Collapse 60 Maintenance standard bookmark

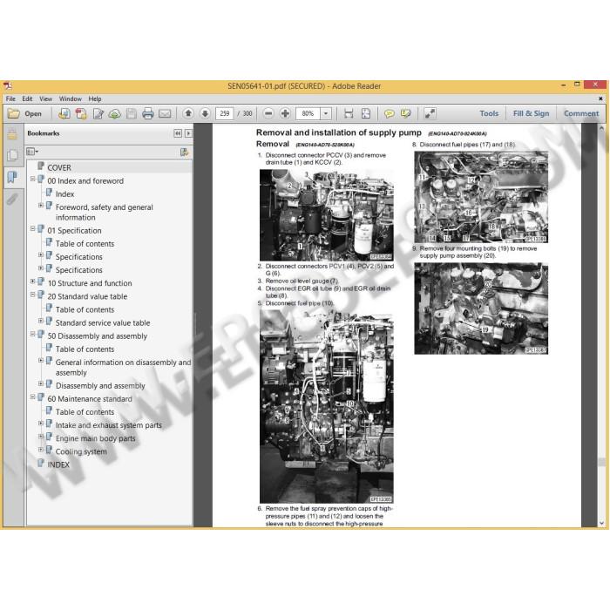click(33, 396)
